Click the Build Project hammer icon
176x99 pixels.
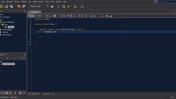tap(58, 6)
